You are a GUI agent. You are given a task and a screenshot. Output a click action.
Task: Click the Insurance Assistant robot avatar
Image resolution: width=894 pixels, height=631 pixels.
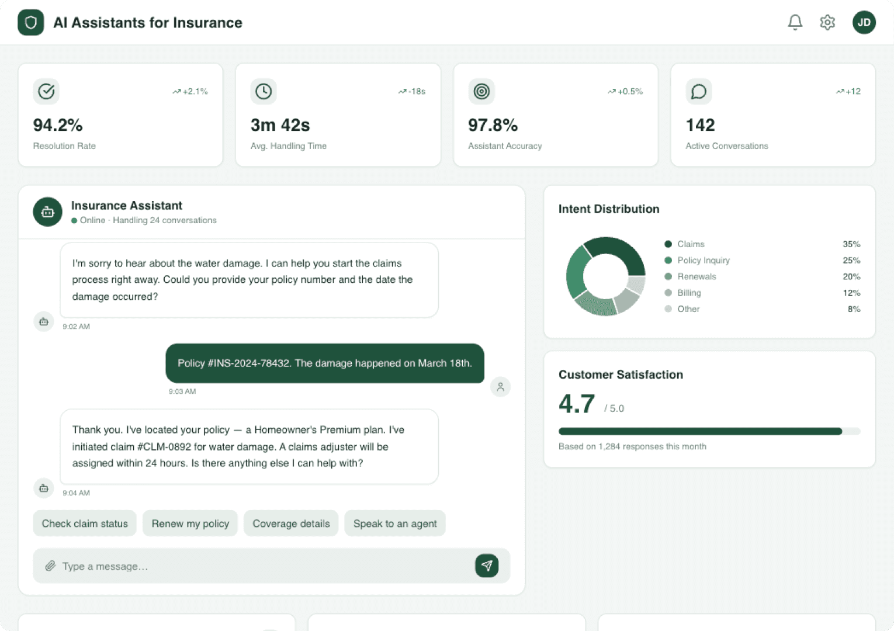(x=47, y=212)
